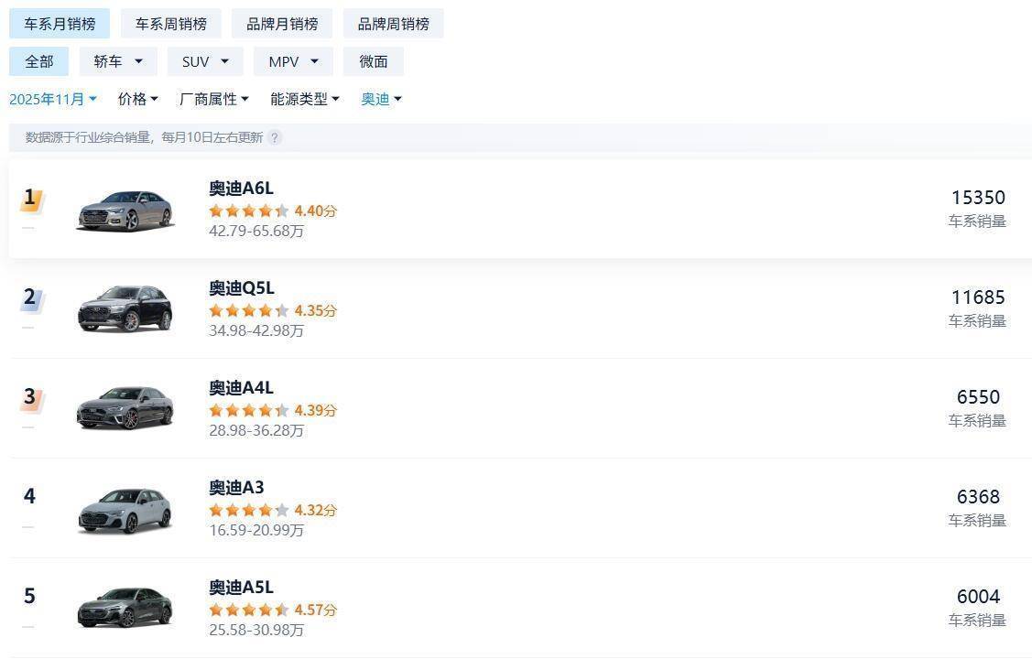Click the help question mark icon
The height and width of the screenshot is (659, 1032).
tap(274, 137)
